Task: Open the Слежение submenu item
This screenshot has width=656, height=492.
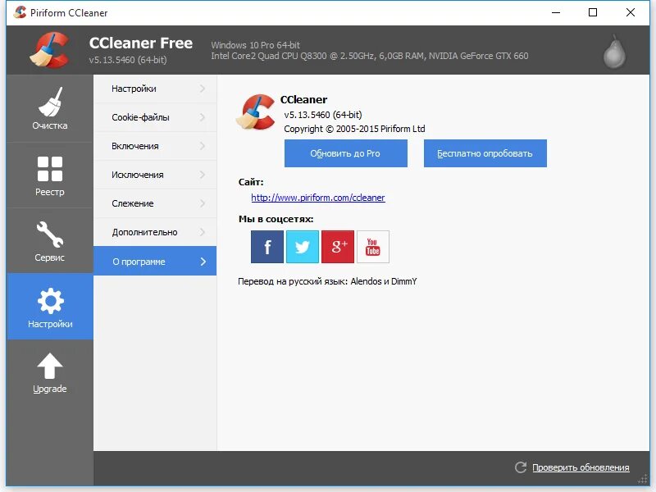Action: [x=155, y=203]
